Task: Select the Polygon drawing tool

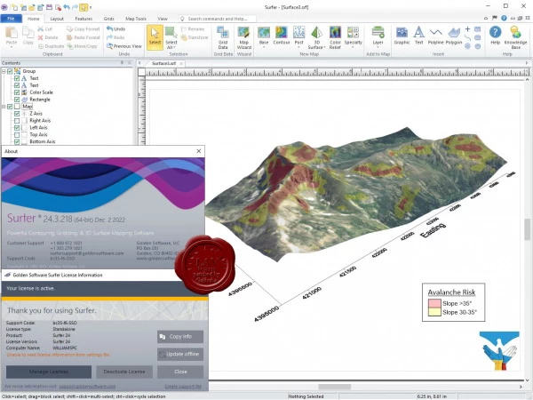Action: tap(453, 36)
